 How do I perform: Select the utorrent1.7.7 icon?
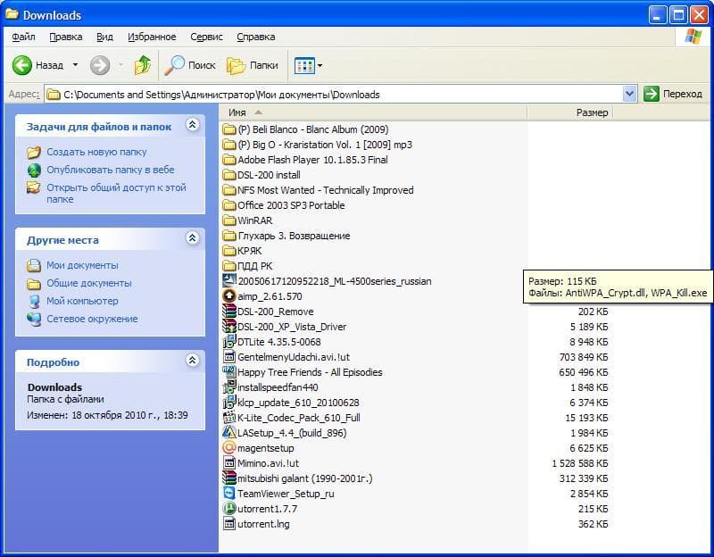(229, 508)
